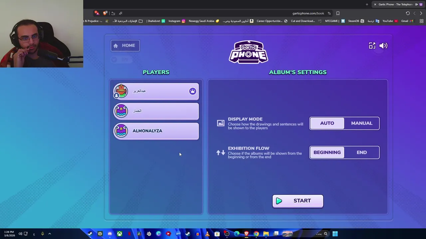
Task: Open a new browser tab with plus
Action: click(x=367, y=4)
